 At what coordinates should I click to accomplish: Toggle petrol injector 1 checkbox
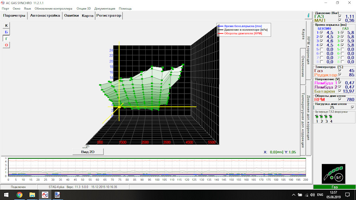[x=322, y=33]
